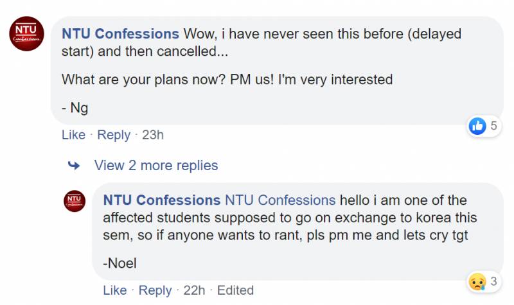Click the small NTU Confessions avatar on the reply

(x=74, y=201)
